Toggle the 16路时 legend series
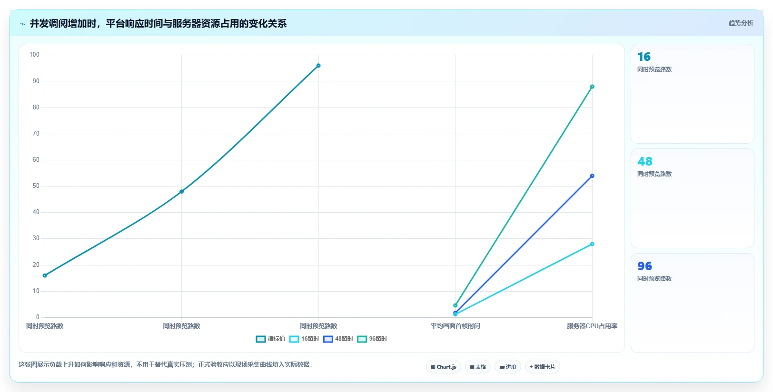This screenshot has width=773, height=392. point(304,339)
